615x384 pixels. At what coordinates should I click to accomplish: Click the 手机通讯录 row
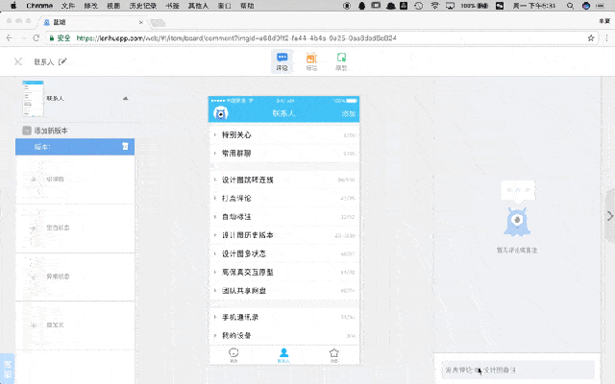coord(284,317)
